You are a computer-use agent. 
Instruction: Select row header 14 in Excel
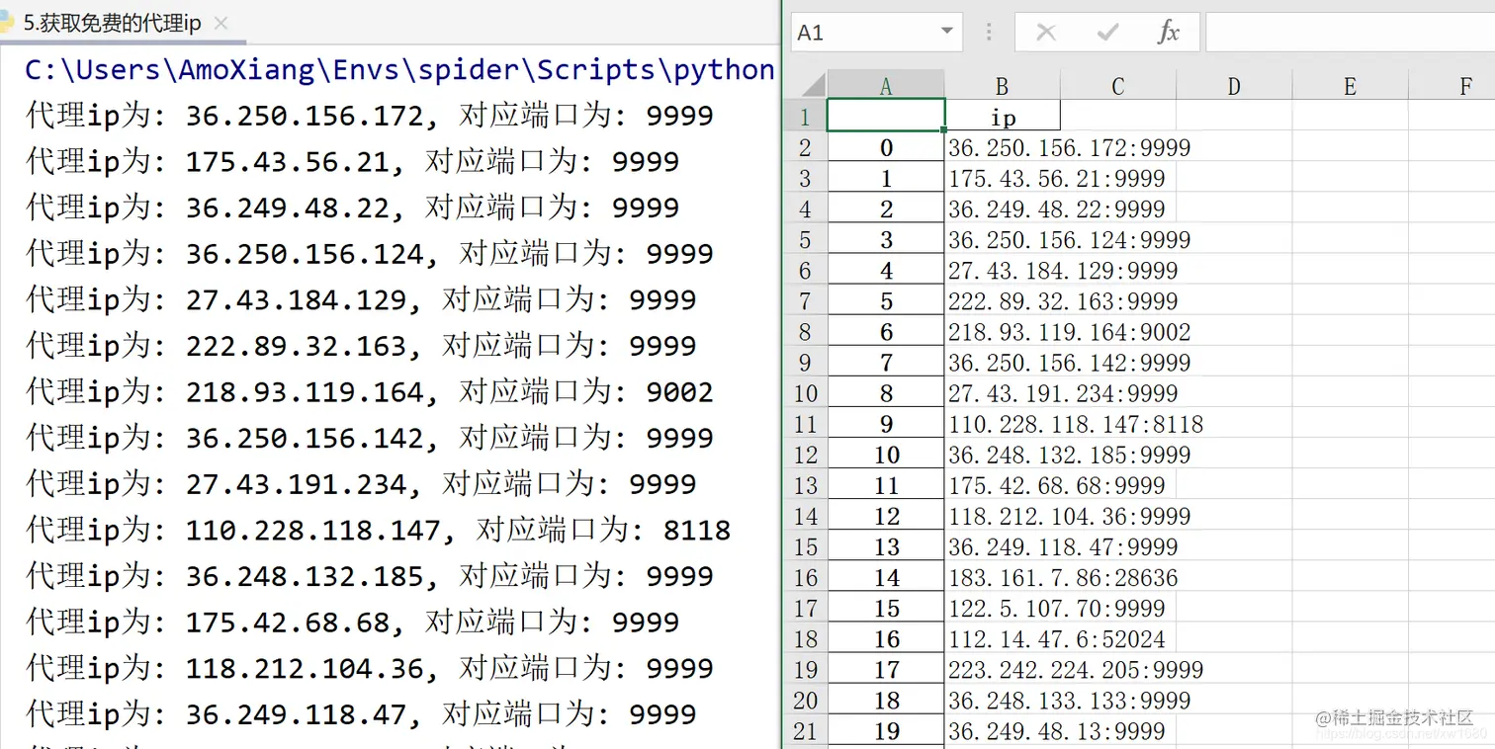pos(806,516)
